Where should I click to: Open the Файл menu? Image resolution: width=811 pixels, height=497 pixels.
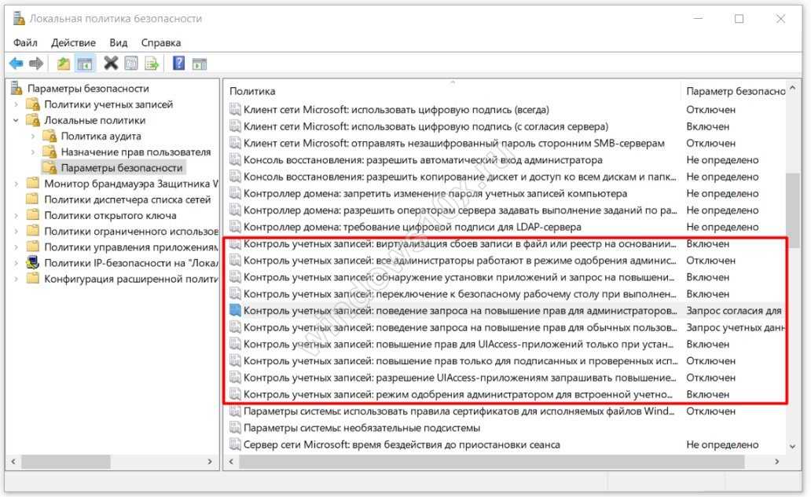[x=25, y=43]
